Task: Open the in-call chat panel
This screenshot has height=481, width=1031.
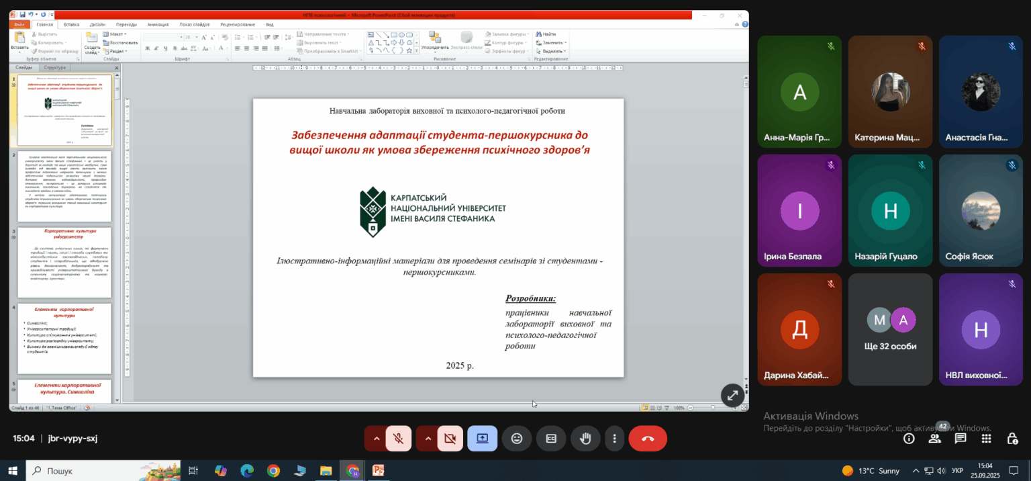Action: pyautogui.click(x=961, y=439)
